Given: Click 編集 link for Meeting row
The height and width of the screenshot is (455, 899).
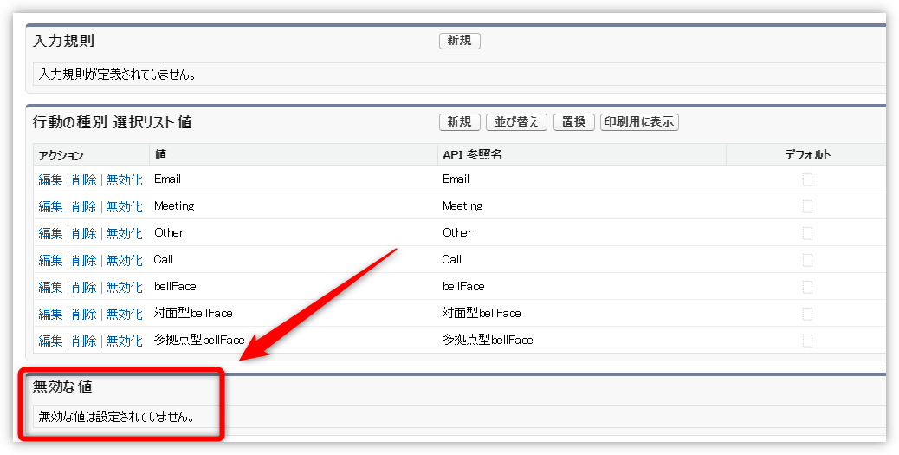Looking at the screenshot, I should coord(50,206).
